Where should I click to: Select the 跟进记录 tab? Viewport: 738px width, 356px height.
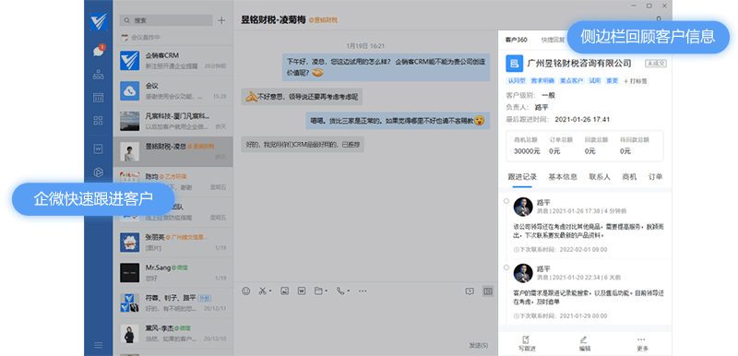click(x=522, y=177)
